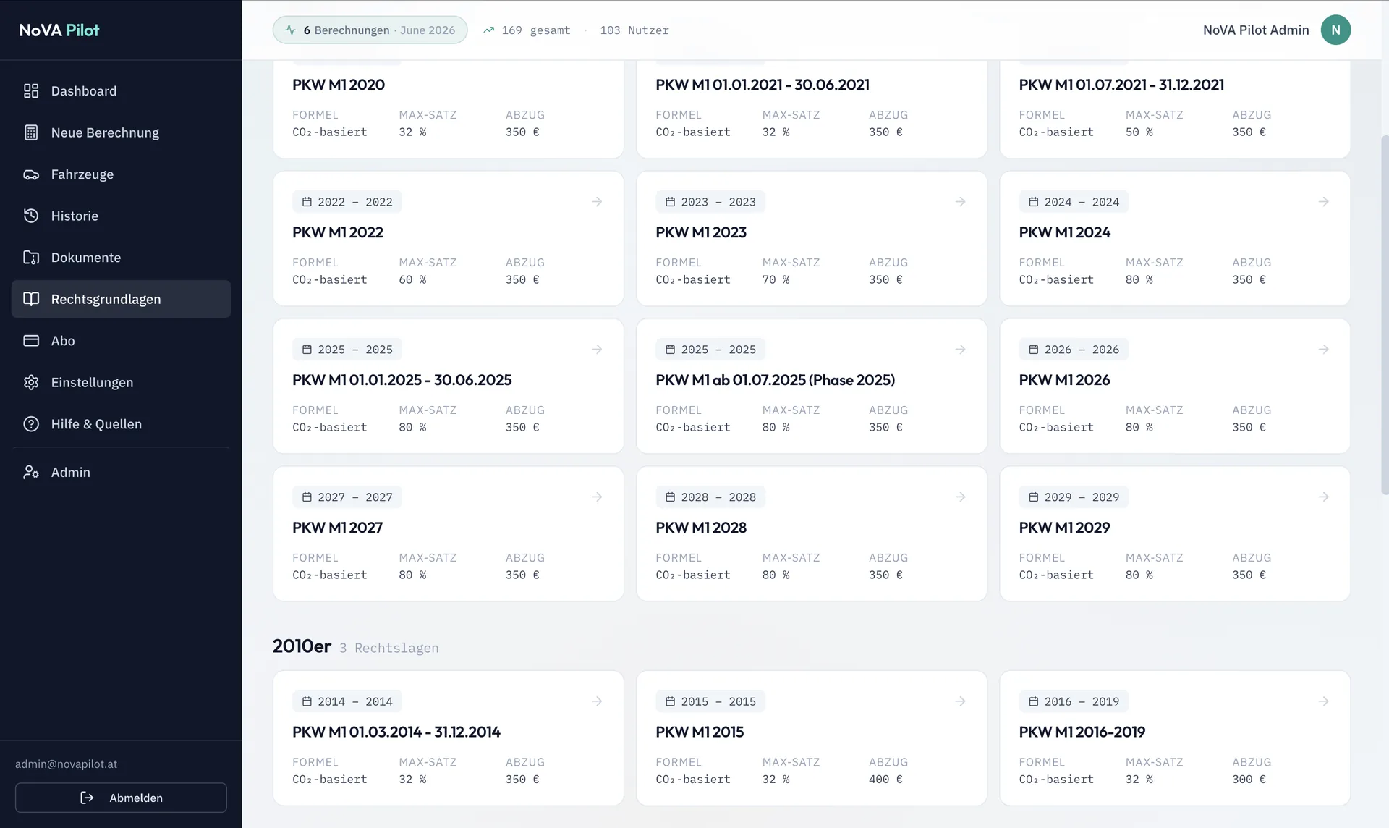Open arrow on PKW M1 01.03.2014 - 31.12.2014 card
Viewport: 1389px width, 828px height.
coord(597,701)
